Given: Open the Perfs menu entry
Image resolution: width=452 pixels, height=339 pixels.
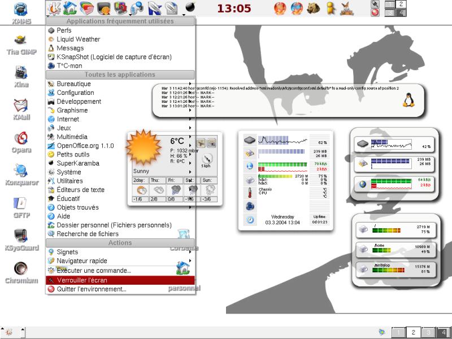Looking at the screenshot, I should click(120, 31).
